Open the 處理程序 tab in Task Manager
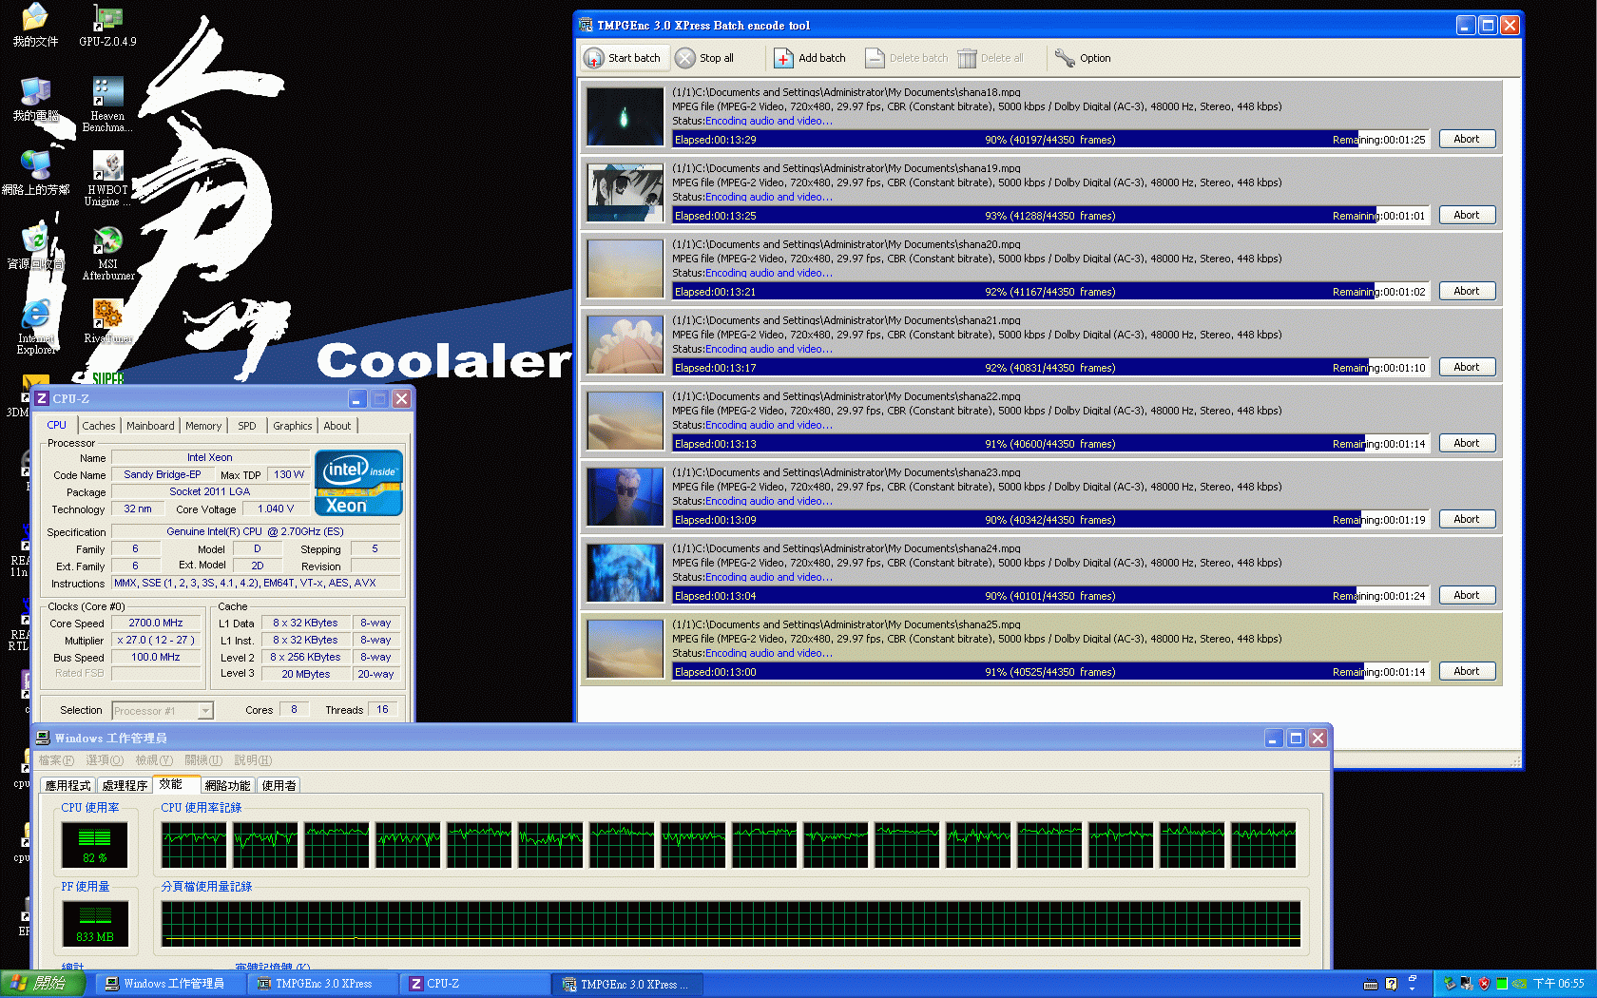Viewport: 1597px width, 998px height. point(125,785)
